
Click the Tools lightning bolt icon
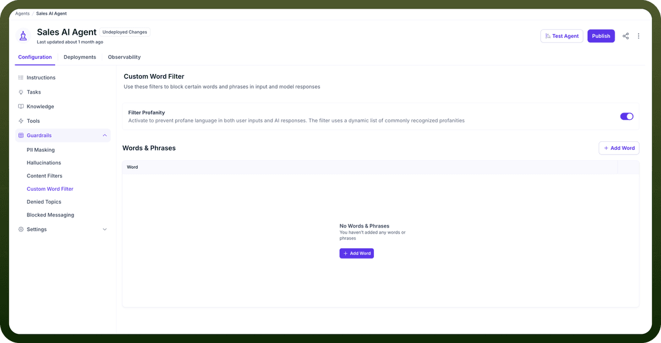[x=21, y=121]
